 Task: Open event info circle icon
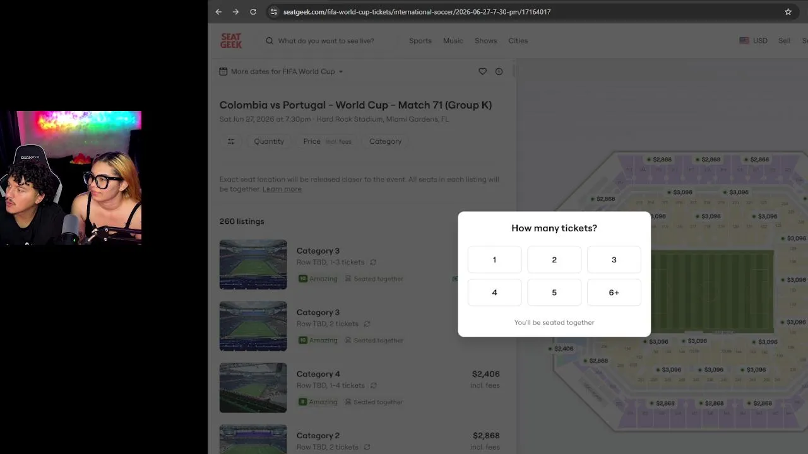tap(499, 71)
